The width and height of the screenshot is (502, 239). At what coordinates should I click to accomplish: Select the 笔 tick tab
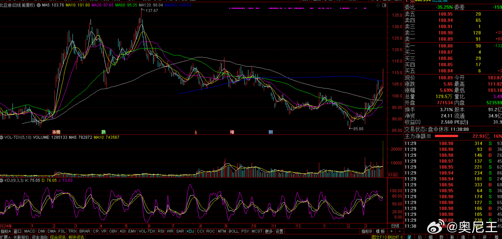click(409, 237)
